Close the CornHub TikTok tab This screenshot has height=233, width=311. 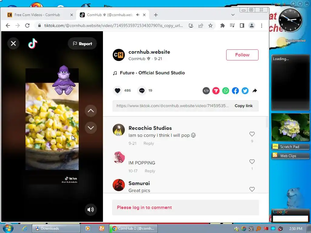144,15
